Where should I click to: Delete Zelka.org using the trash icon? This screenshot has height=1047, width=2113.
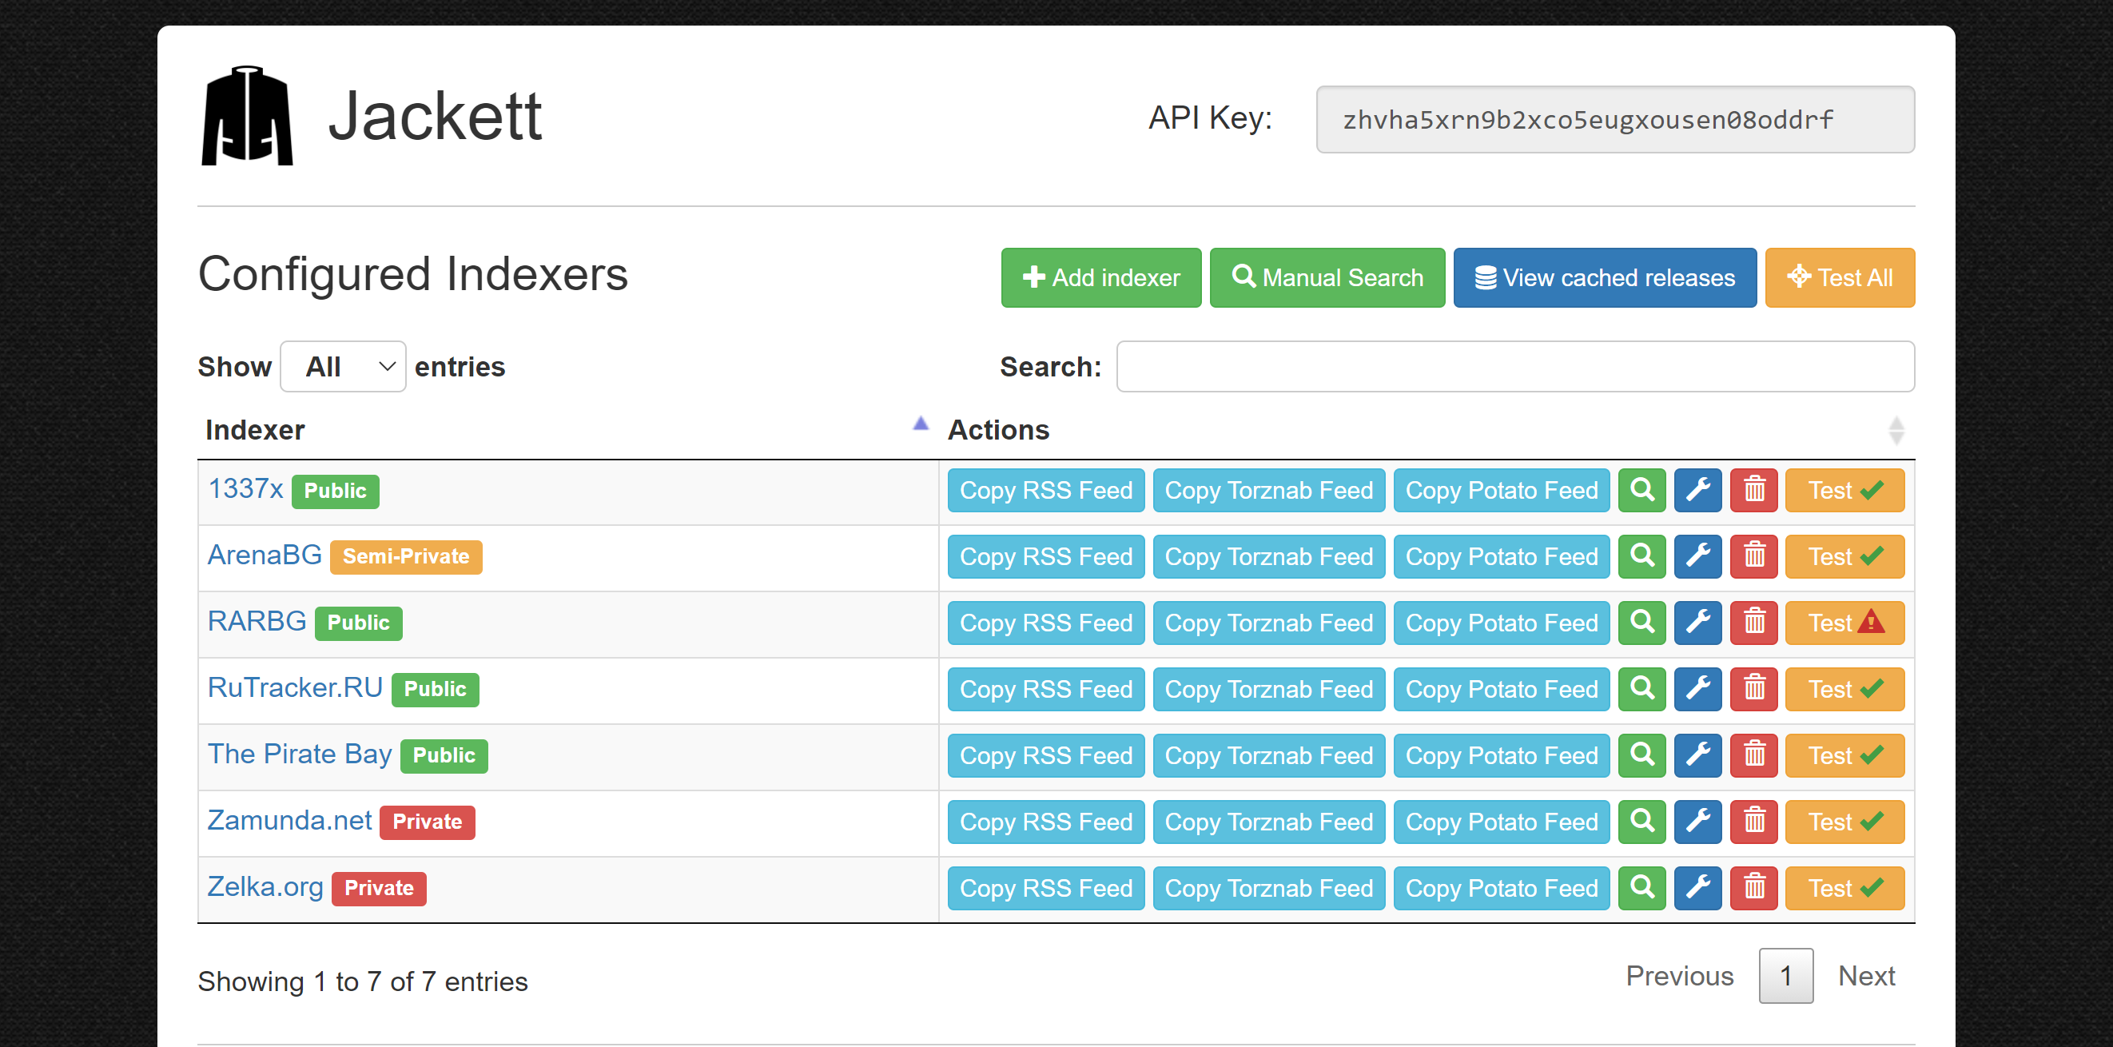click(1753, 889)
